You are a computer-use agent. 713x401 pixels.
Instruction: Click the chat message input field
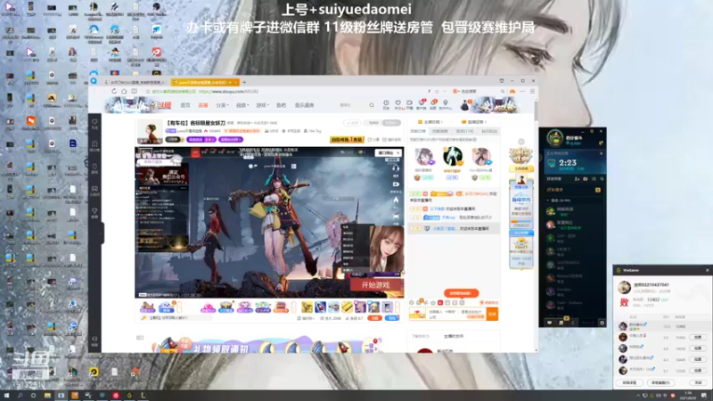456,314
